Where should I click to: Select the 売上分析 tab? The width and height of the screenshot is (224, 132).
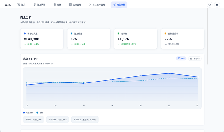coord(119,5)
